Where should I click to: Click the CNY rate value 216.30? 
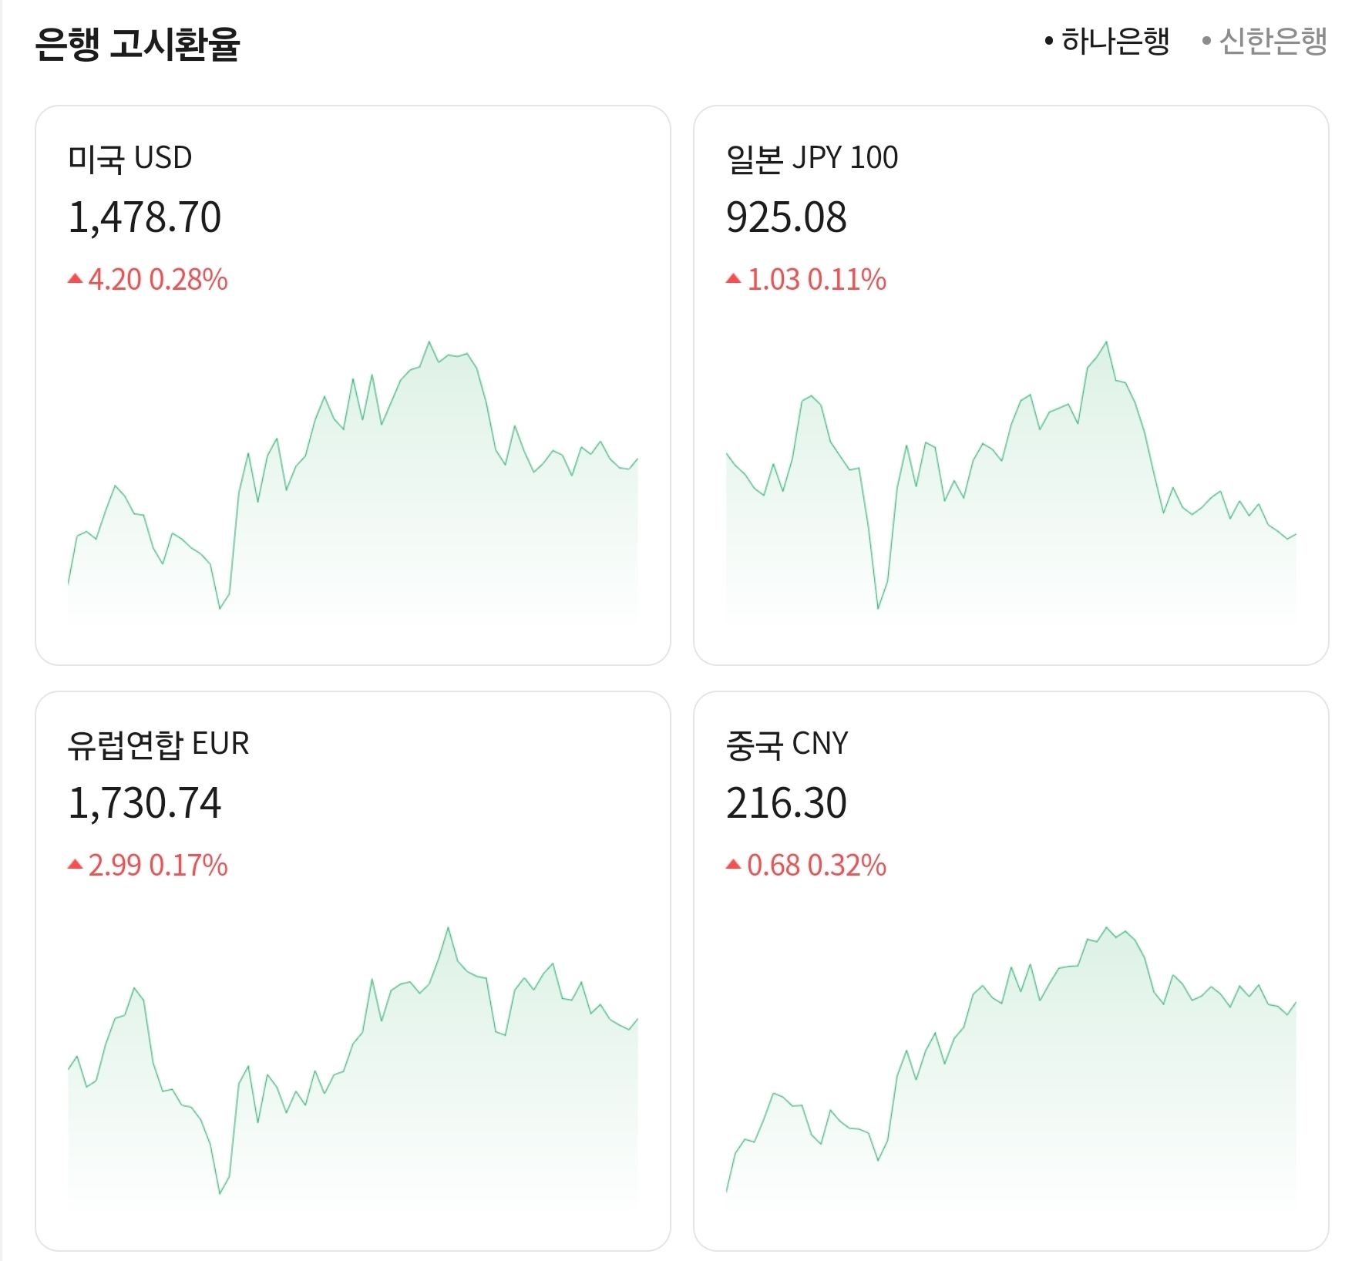(x=786, y=803)
